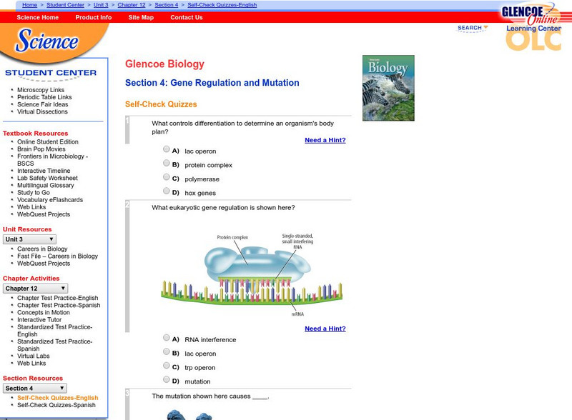This screenshot has width=572, height=420.
Task: Open Microscopy Links
Action: [41, 90]
